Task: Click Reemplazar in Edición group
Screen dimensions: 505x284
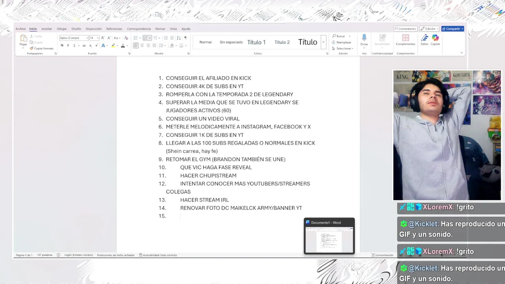Action: tap(342, 42)
